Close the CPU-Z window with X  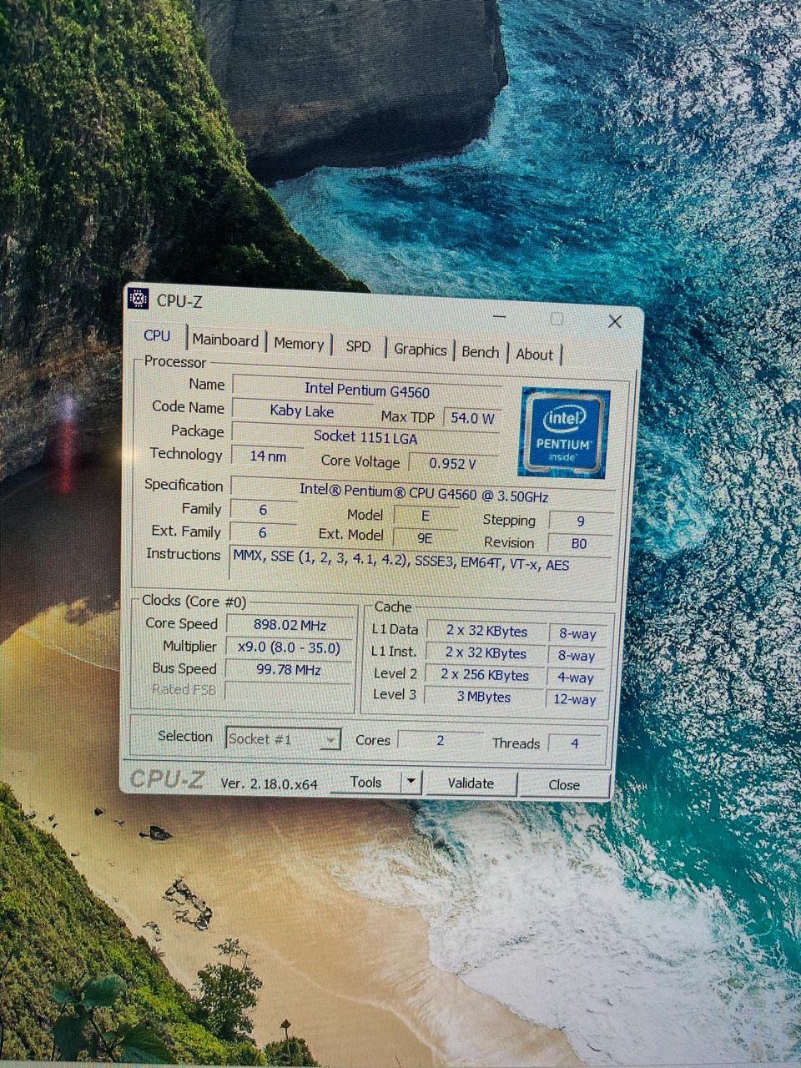(615, 321)
